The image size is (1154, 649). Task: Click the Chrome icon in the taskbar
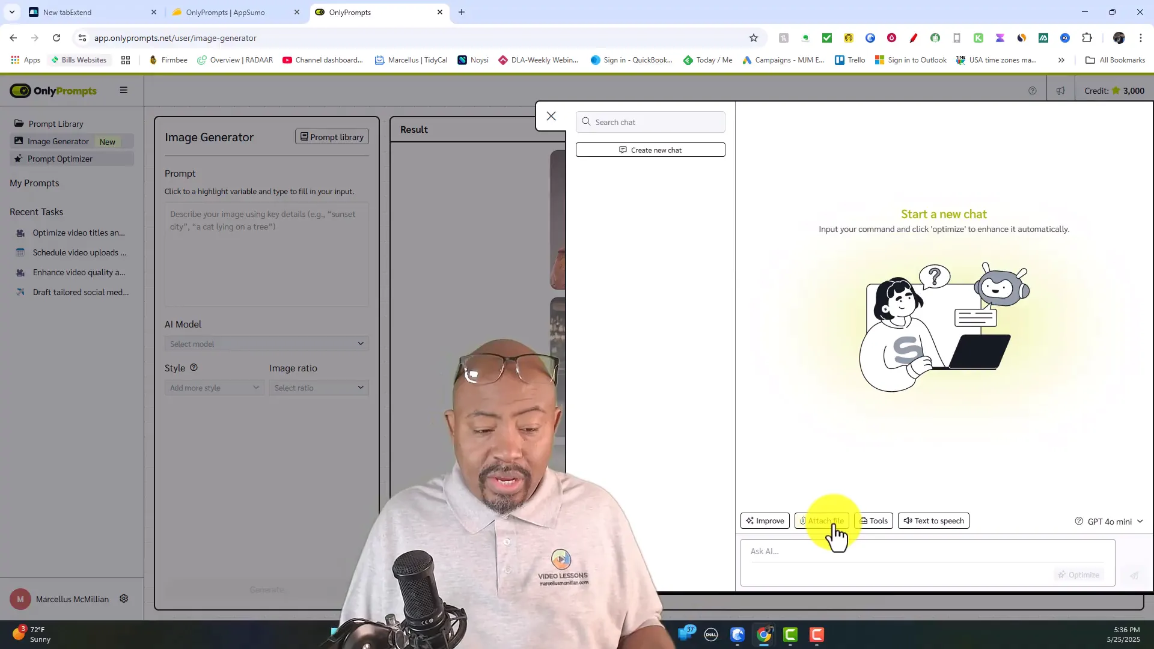[764, 635]
